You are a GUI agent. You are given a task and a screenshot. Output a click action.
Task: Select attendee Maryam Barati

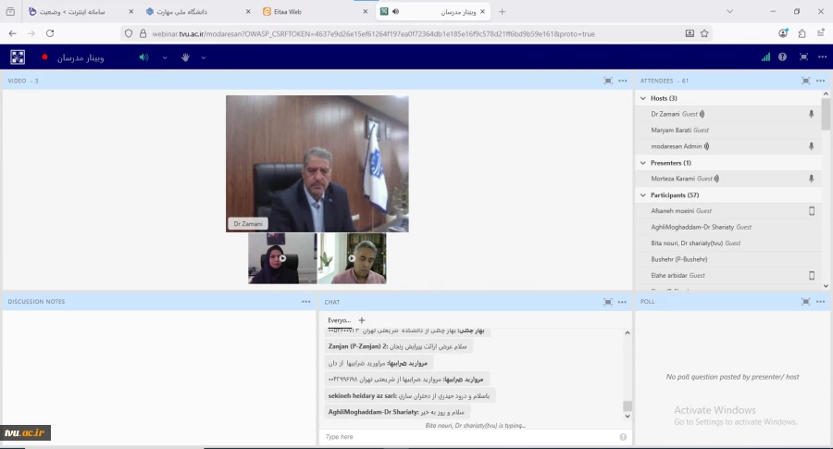(728, 130)
